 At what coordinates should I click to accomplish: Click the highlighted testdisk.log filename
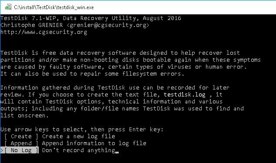(184, 95)
